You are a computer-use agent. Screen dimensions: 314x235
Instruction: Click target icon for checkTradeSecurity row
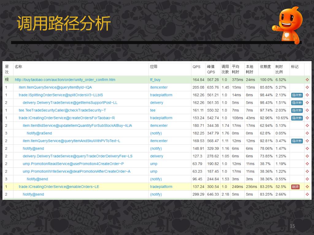(307, 110)
